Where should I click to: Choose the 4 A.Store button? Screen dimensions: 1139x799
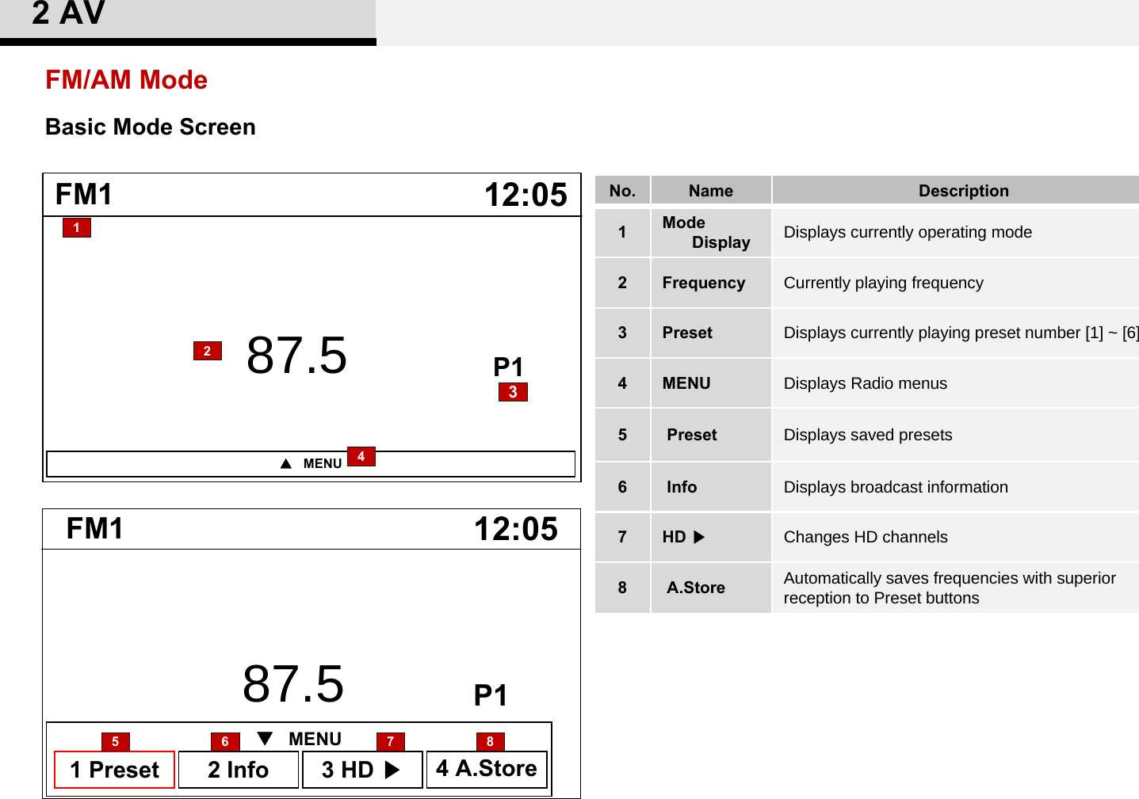click(x=487, y=769)
